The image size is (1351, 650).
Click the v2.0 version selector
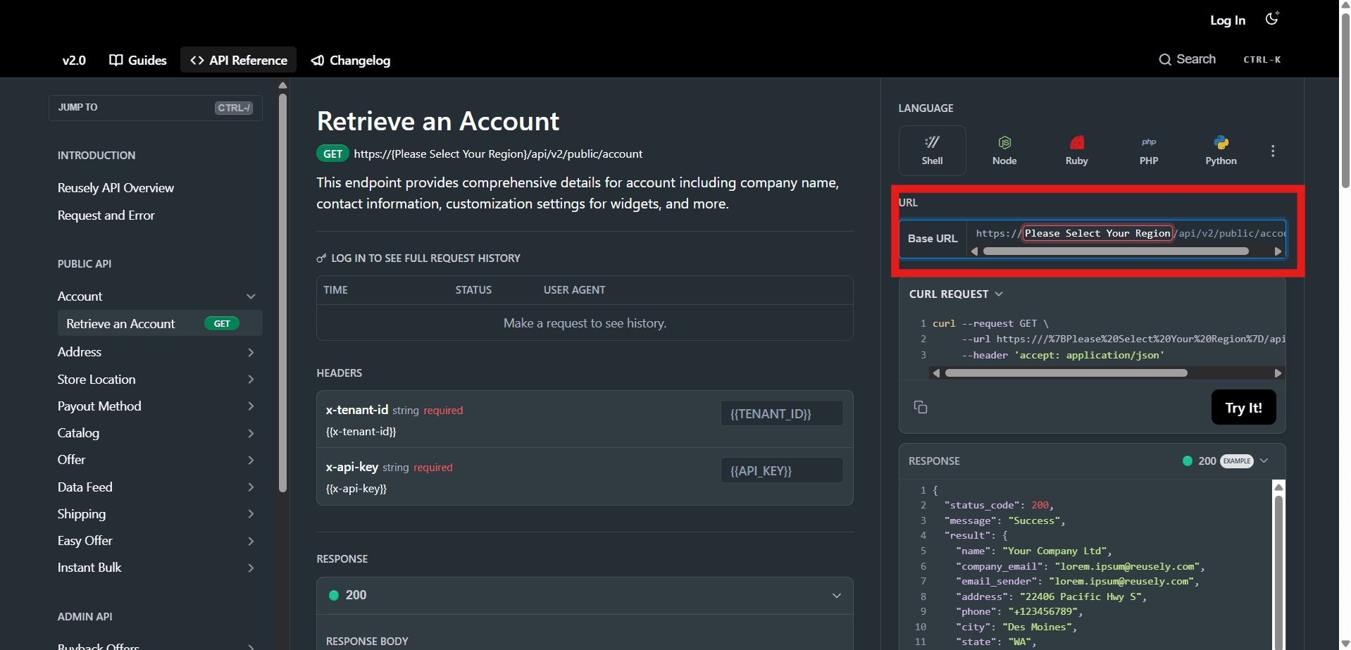pyautogui.click(x=74, y=60)
